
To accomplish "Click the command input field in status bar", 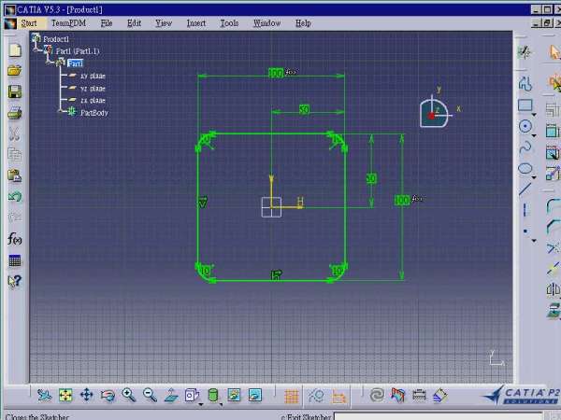I will coord(438,416).
